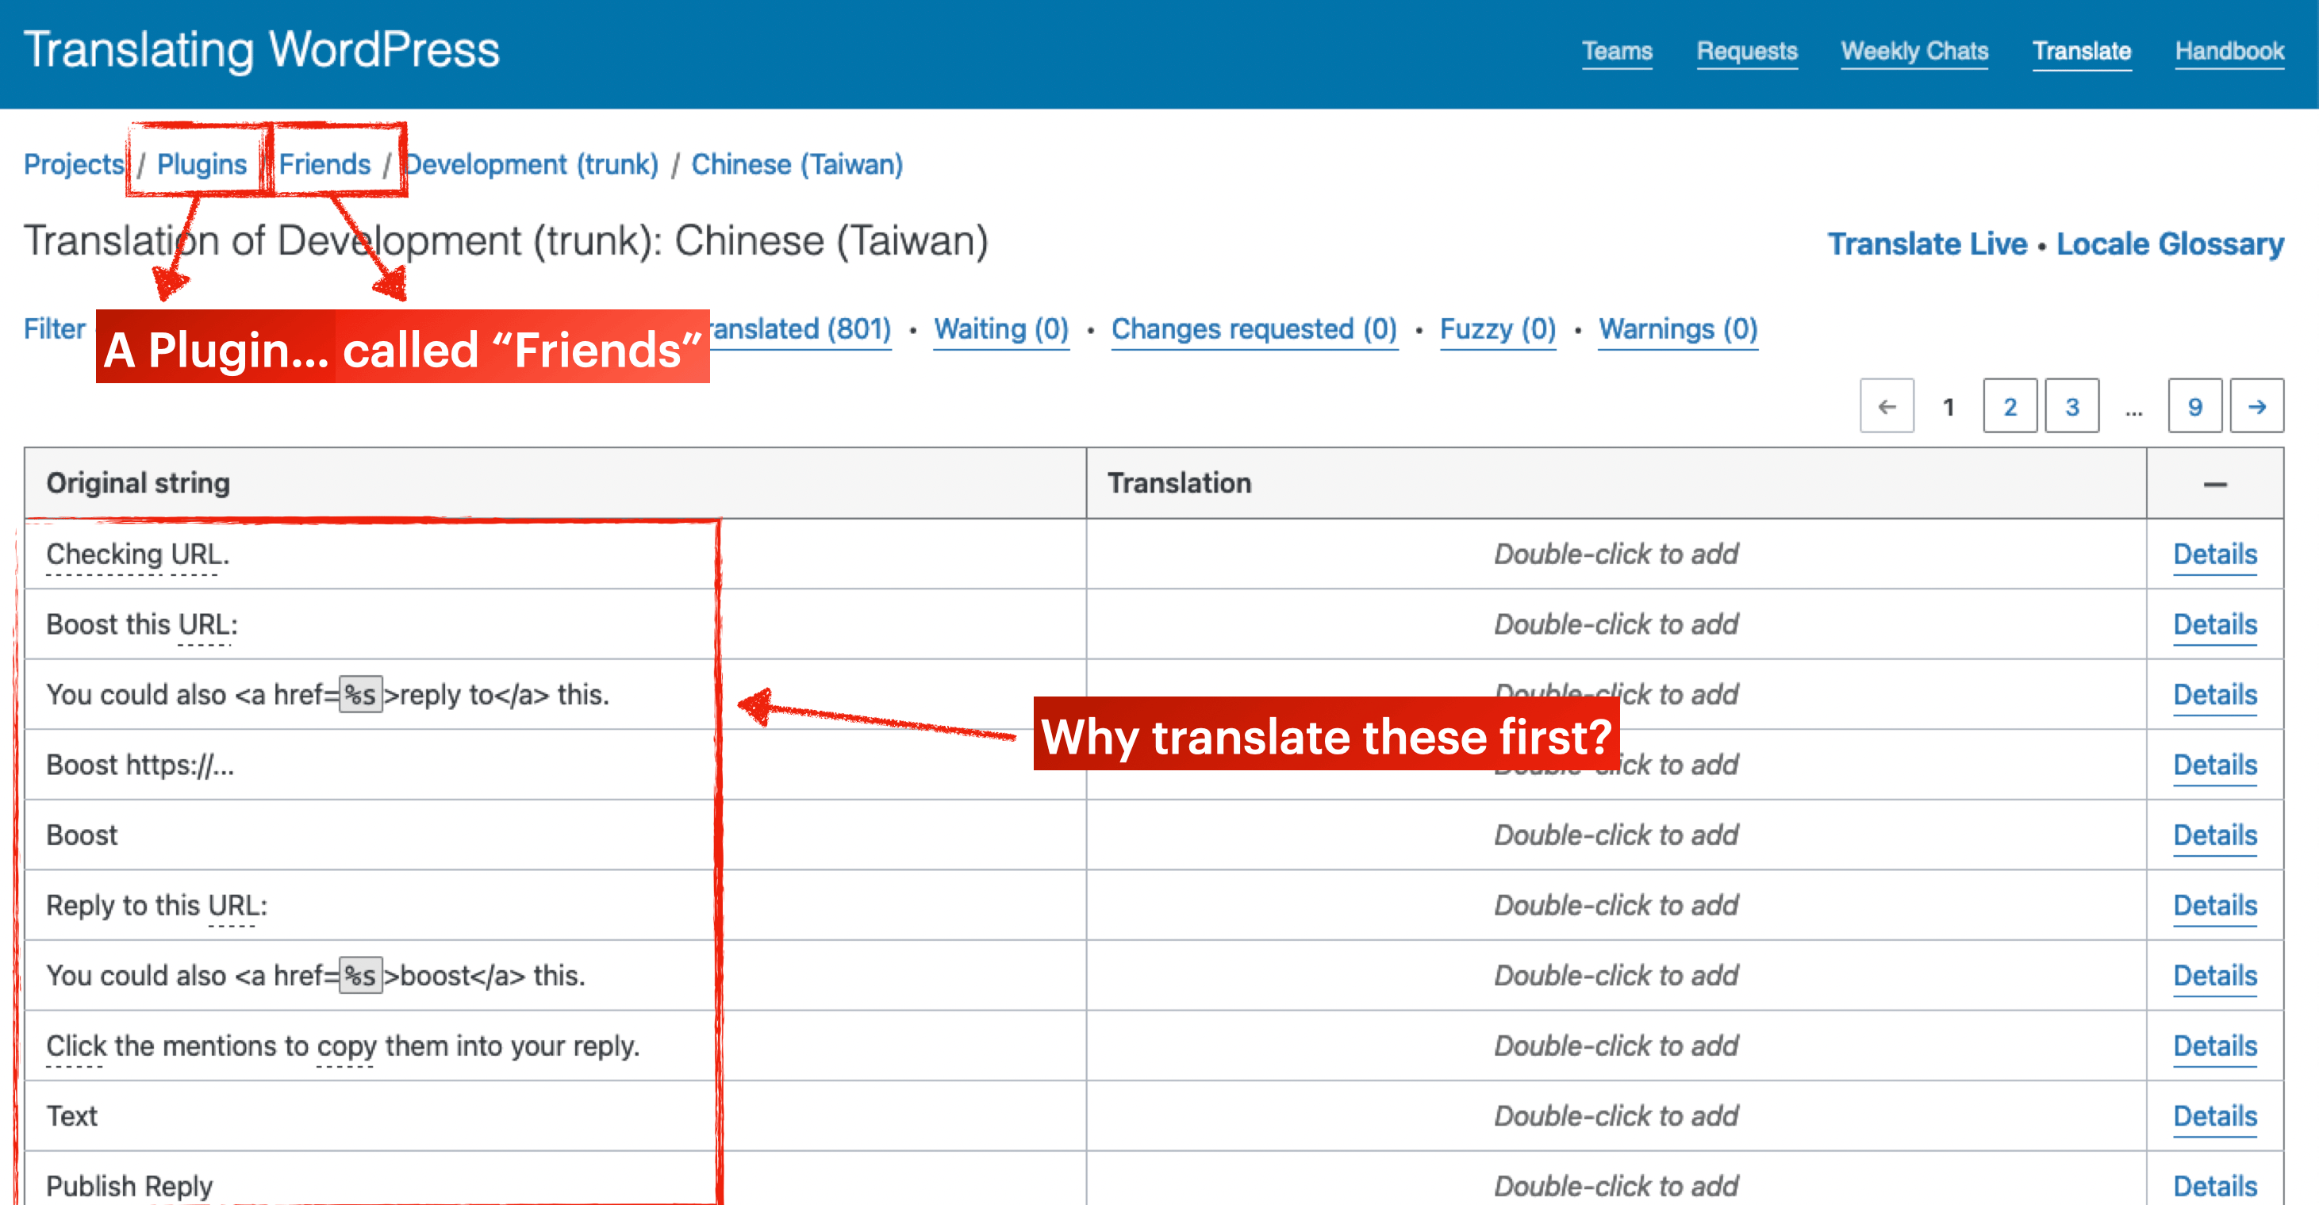Open Locale Glossary link

click(2170, 244)
